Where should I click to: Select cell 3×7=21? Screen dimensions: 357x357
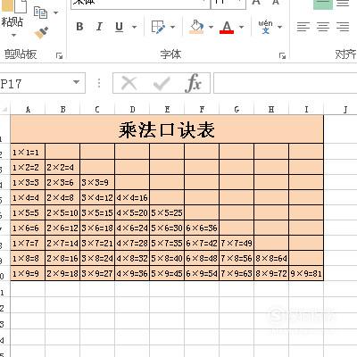point(97,244)
